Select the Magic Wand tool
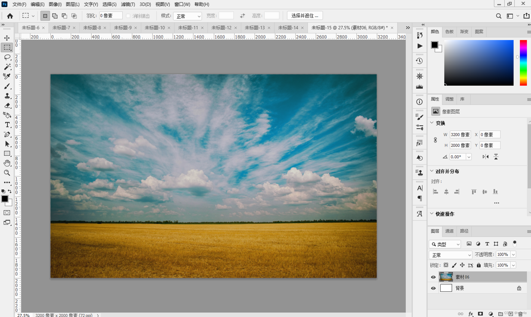531x317 pixels. coord(7,67)
